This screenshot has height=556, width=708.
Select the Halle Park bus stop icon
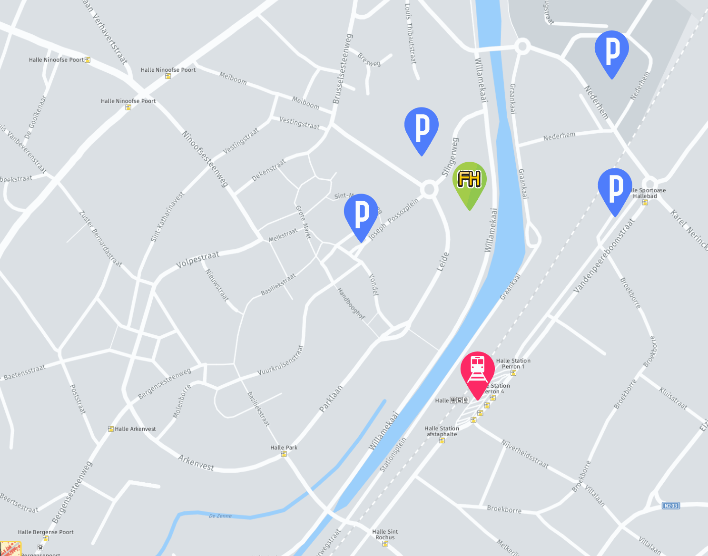pos(284,454)
